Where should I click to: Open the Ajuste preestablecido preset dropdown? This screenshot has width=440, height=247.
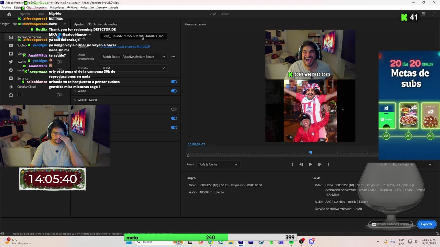coord(134,57)
